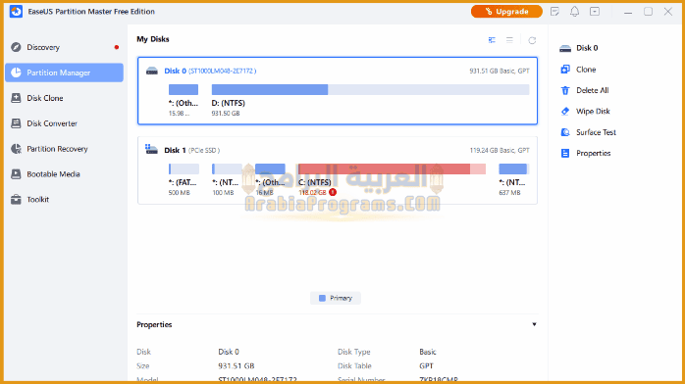
Task: Choose Wipe Disk action
Action: coord(593,111)
